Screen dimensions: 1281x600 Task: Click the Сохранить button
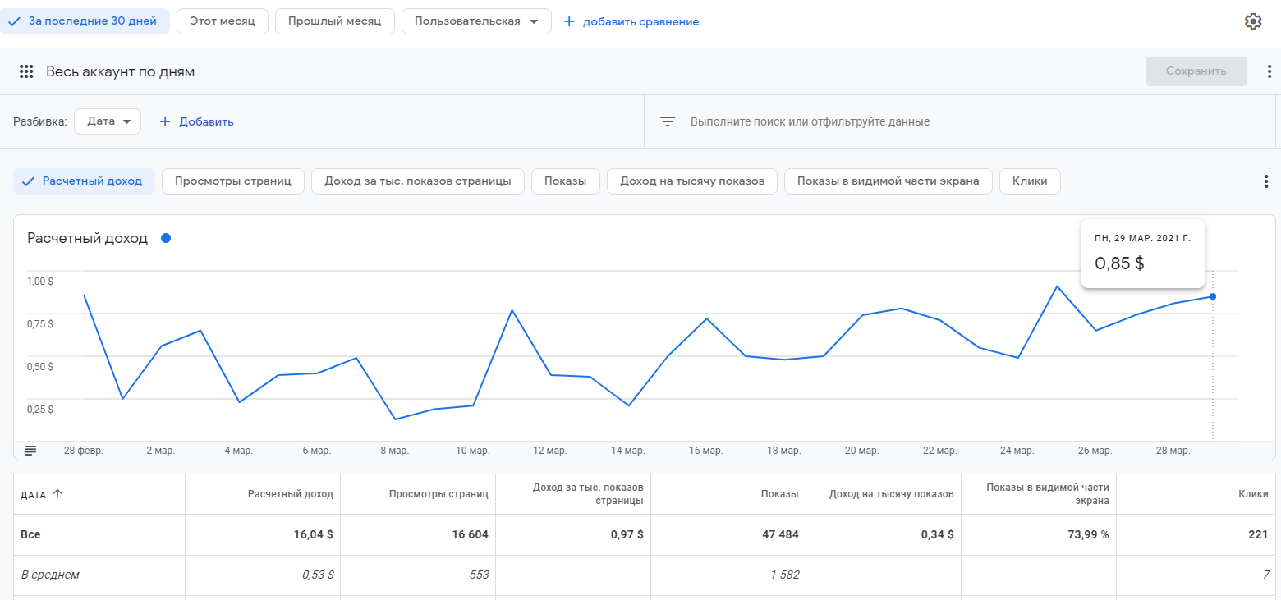point(1196,71)
